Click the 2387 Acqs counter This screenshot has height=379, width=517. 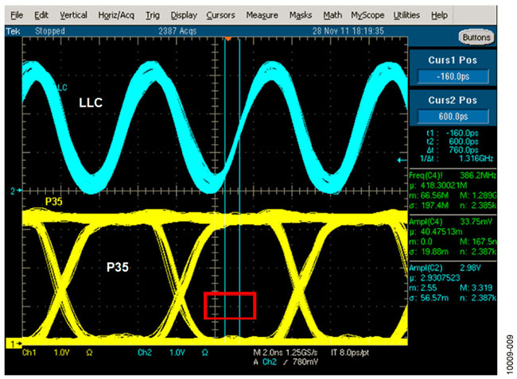[x=177, y=31]
